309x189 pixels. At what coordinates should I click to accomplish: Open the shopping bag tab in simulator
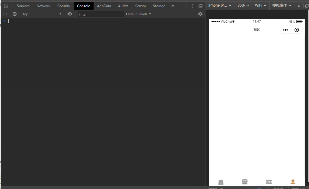(x=221, y=182)
